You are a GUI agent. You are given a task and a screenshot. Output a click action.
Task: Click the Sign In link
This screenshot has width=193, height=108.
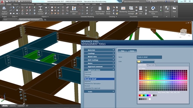[155, 1]
